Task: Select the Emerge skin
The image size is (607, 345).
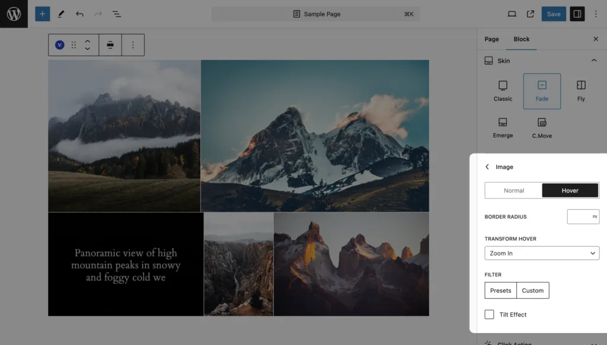Action: click(503, 128)
